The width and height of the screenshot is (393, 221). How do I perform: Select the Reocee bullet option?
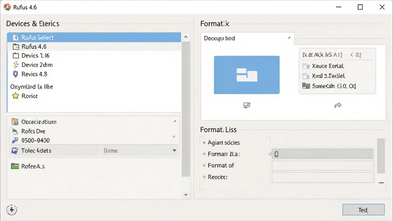[x=204, y=177]
